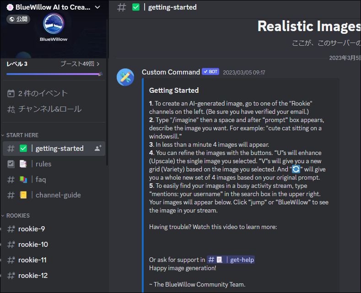Viewport: 361px width, 293px height.
Task: Click the invite people icon on getting-started
Action: tap(98, 149)
